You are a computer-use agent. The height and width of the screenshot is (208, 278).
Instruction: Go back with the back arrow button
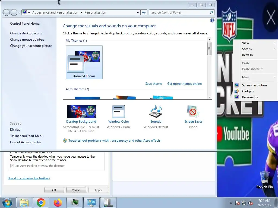[x=7, y=12]
